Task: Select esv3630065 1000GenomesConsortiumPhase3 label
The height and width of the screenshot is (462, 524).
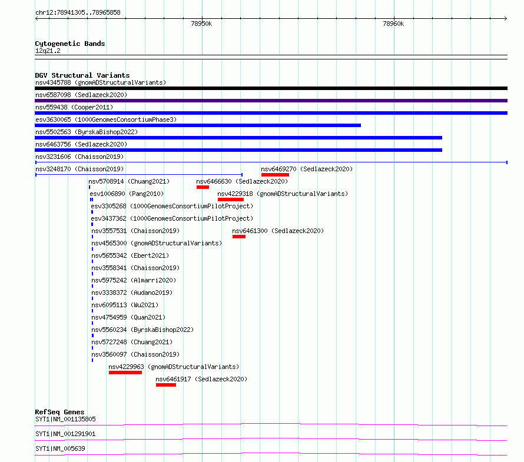Action: coord(106,119)
